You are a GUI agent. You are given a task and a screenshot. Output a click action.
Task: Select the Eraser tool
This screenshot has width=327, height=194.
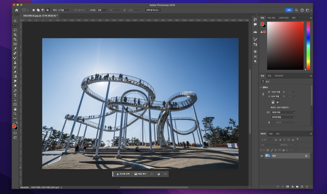(x=15, y=72)
